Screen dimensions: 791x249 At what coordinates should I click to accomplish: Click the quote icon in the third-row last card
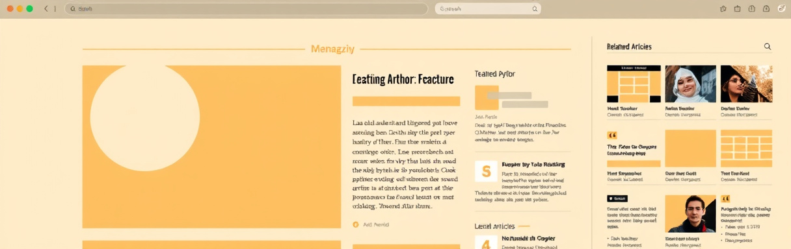coord(725,199)
